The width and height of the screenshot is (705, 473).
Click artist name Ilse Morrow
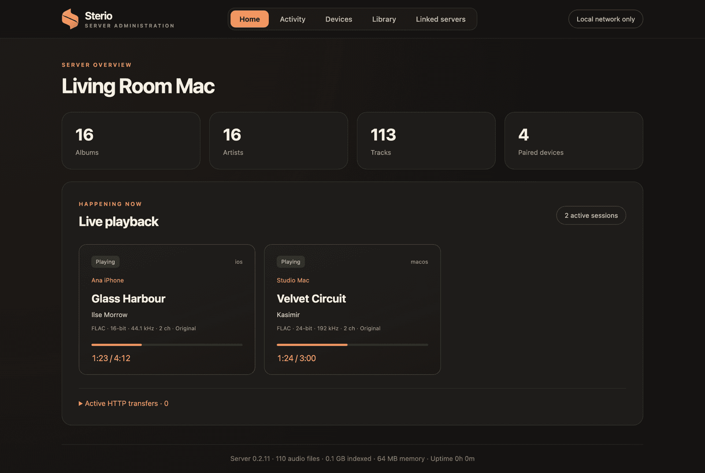[x=109, y=315]
